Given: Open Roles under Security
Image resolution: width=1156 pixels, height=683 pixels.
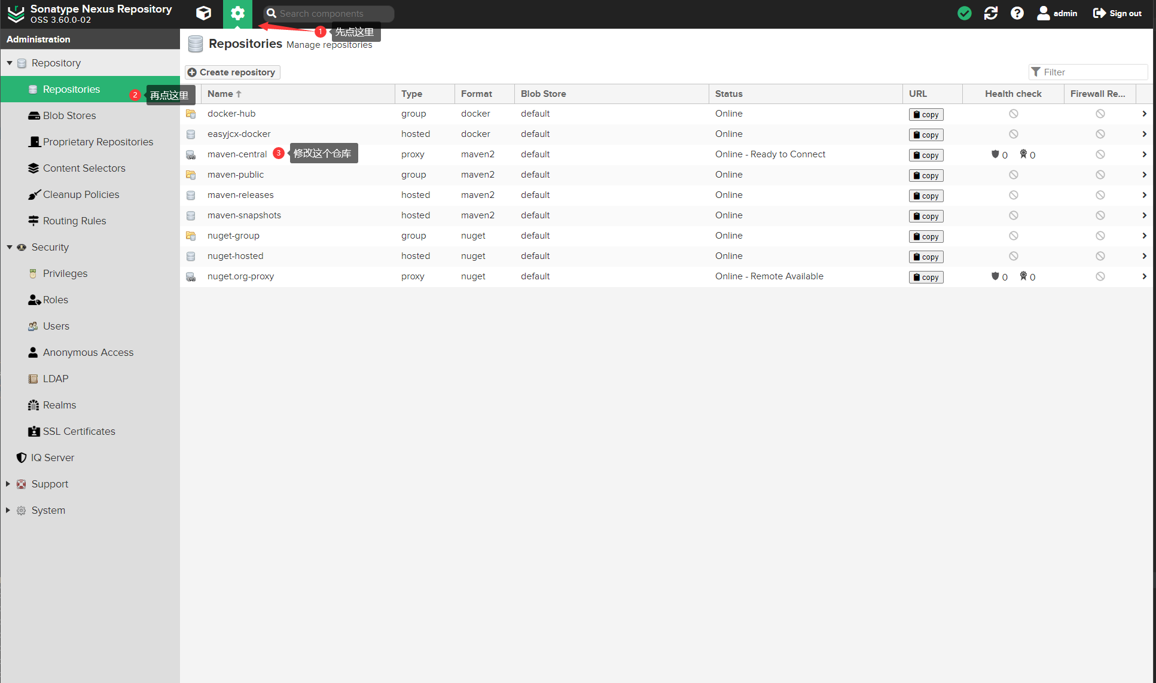Looking at the screenshot, I should (x=90, y=300).
